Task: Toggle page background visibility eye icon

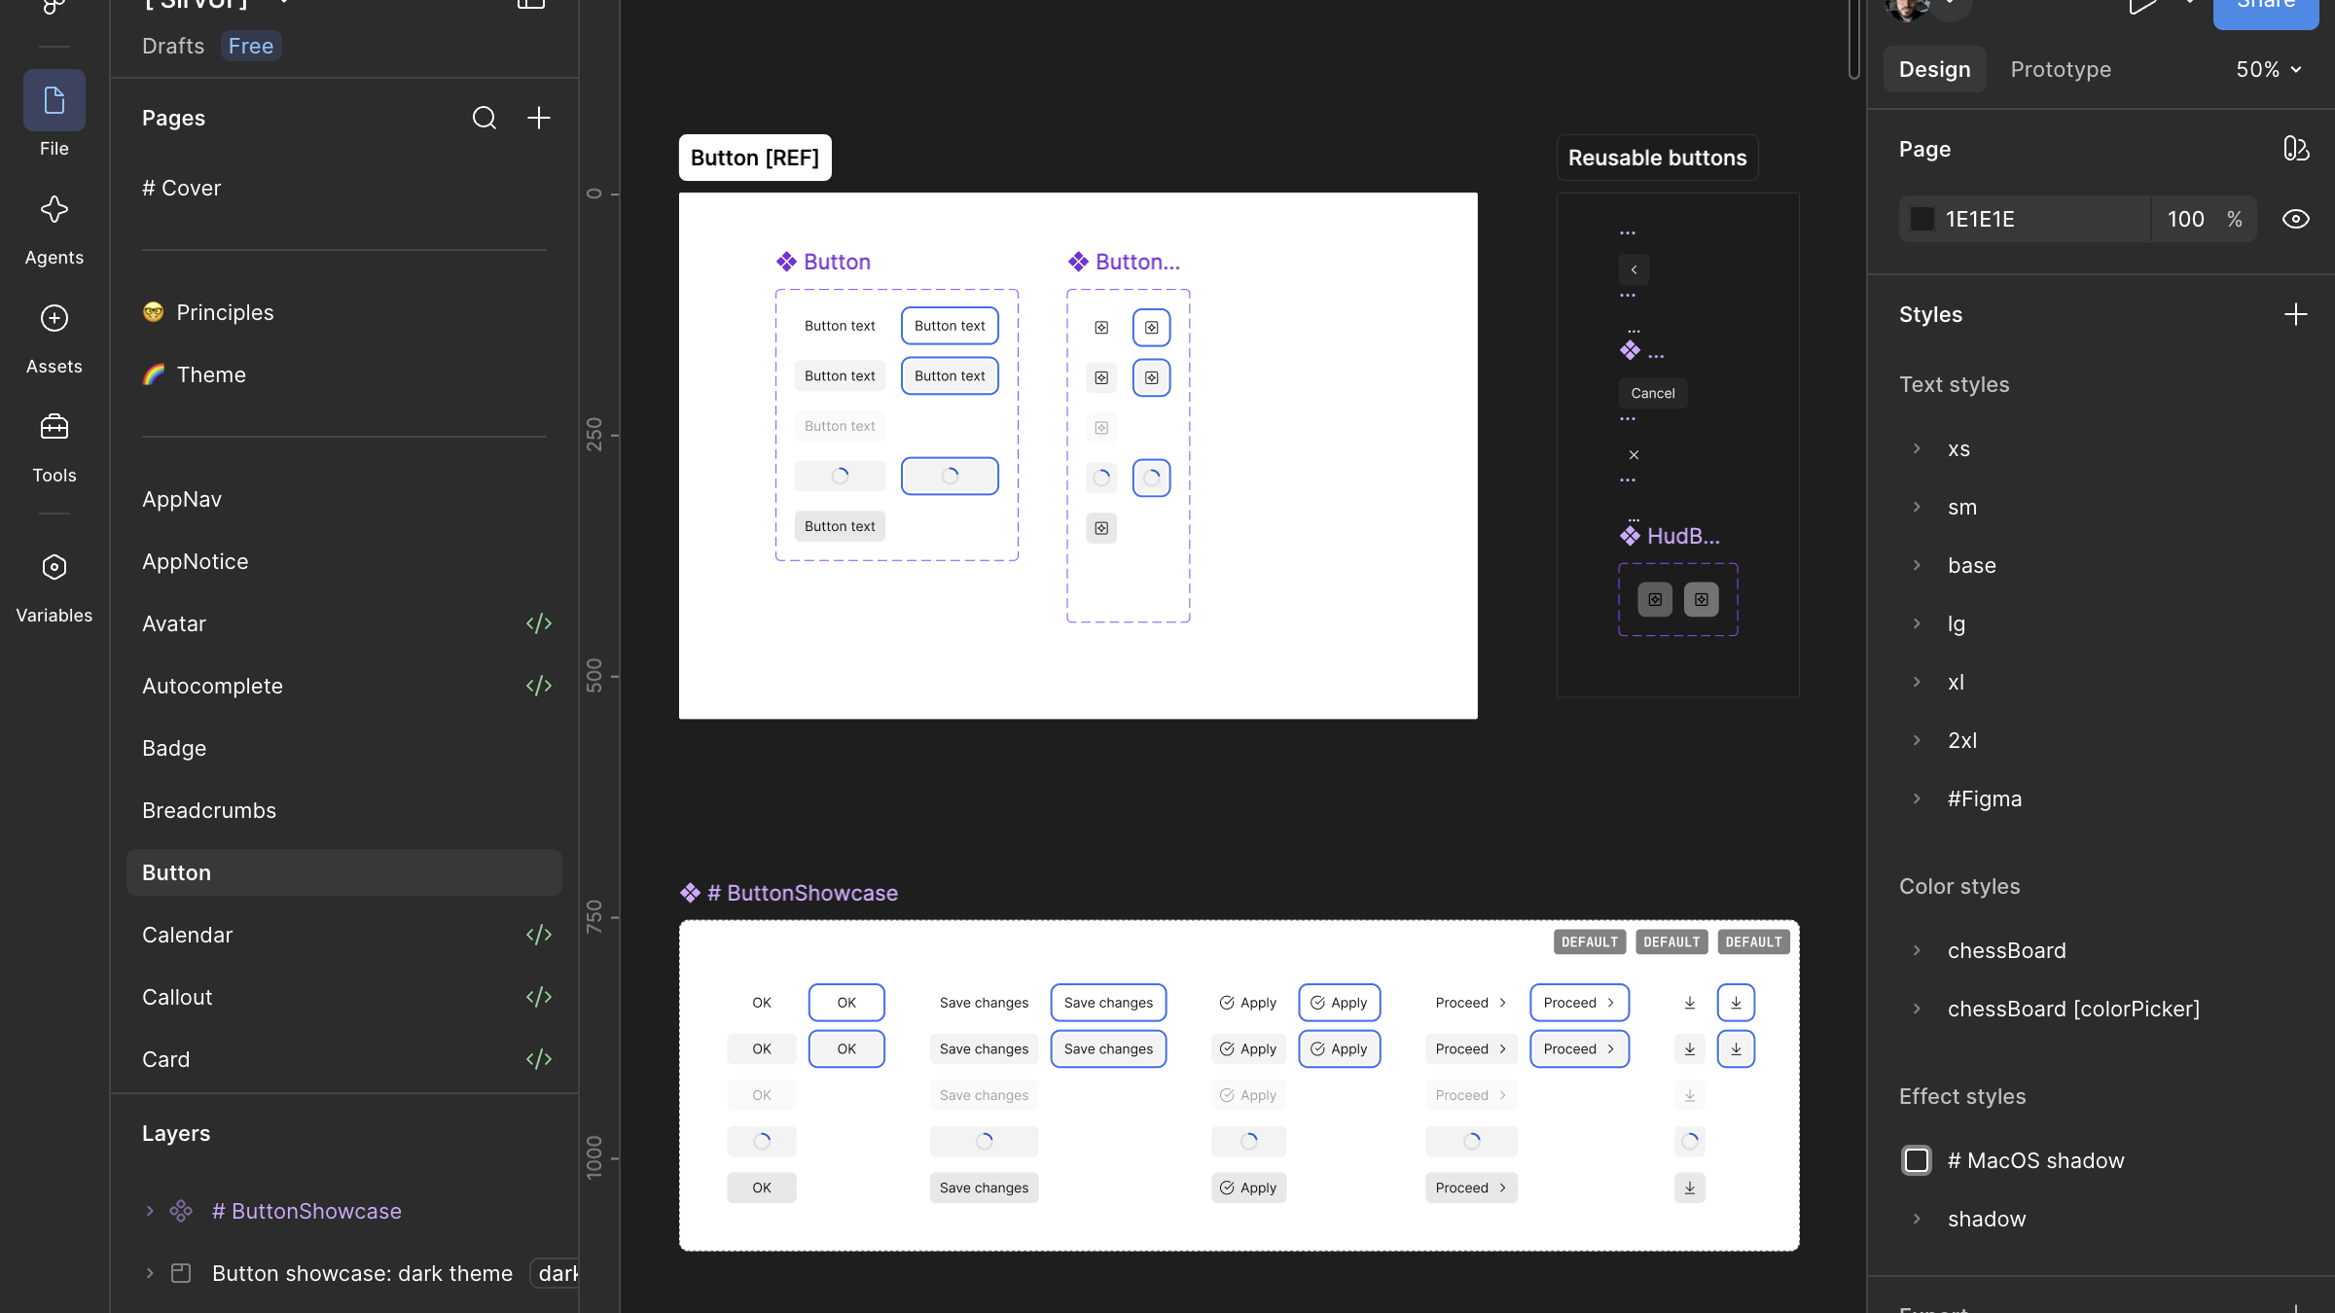Action: pos(2296,219)
